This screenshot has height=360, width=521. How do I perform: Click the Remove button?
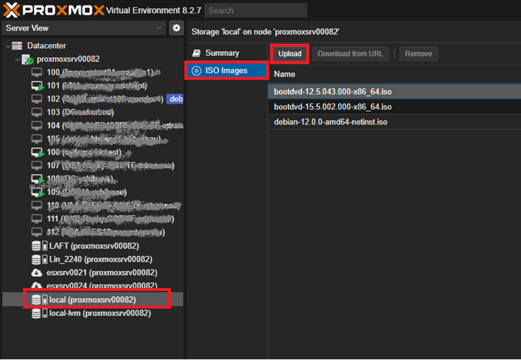point(418,54)
